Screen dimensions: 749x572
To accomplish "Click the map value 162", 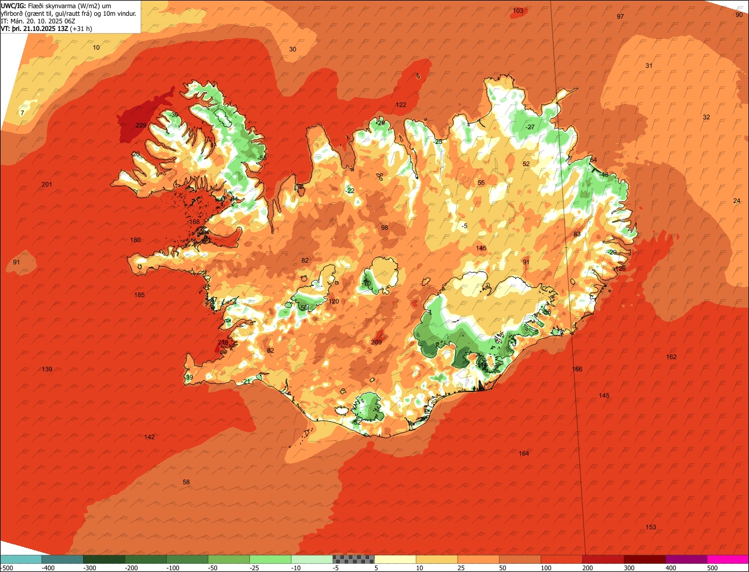I will click(671, 357).
